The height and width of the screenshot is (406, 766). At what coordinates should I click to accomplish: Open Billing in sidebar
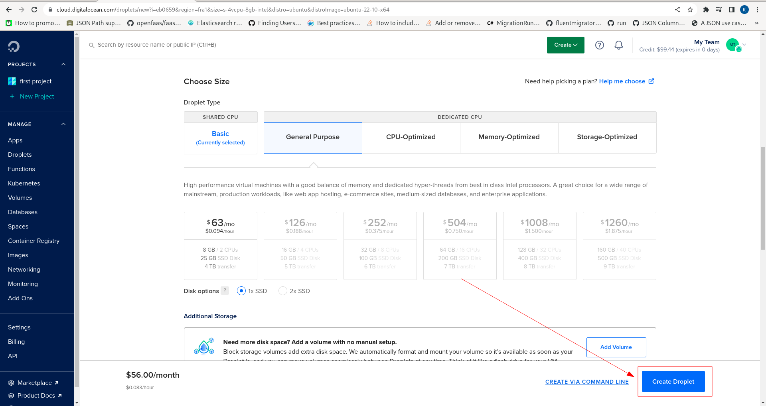pyautogui.click(x=16, y=342)
